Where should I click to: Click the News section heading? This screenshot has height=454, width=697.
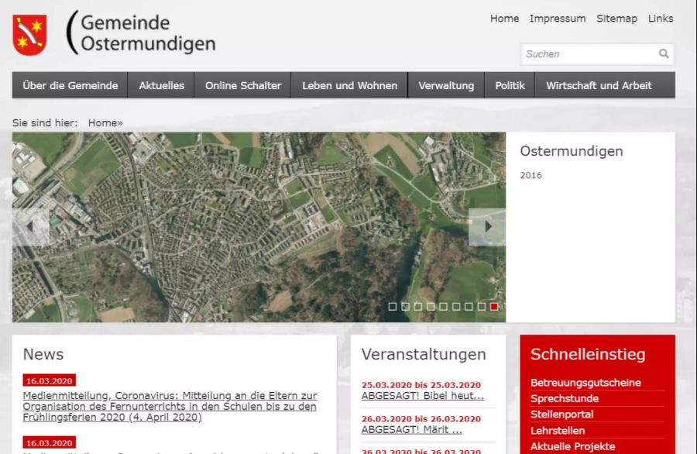coord(43,354)
